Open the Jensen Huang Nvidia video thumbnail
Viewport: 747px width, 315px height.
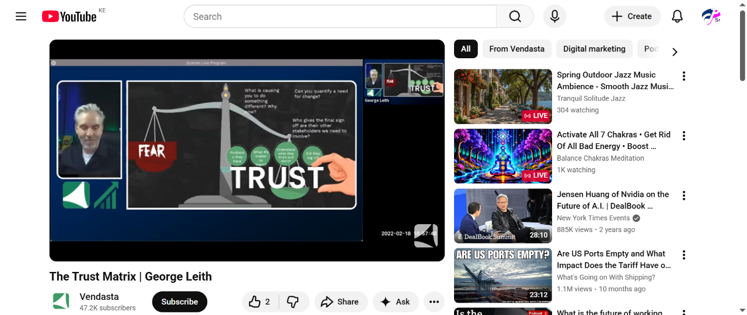pyautogui.click(x=503, y=215)
